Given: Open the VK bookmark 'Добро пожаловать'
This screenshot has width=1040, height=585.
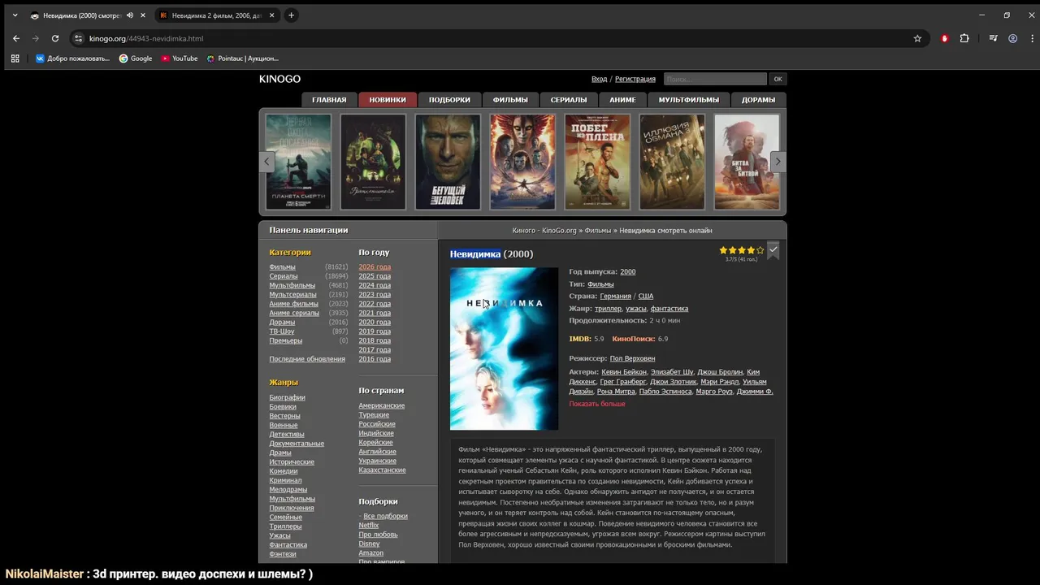Looking at the screenshot, I should 72,58.
